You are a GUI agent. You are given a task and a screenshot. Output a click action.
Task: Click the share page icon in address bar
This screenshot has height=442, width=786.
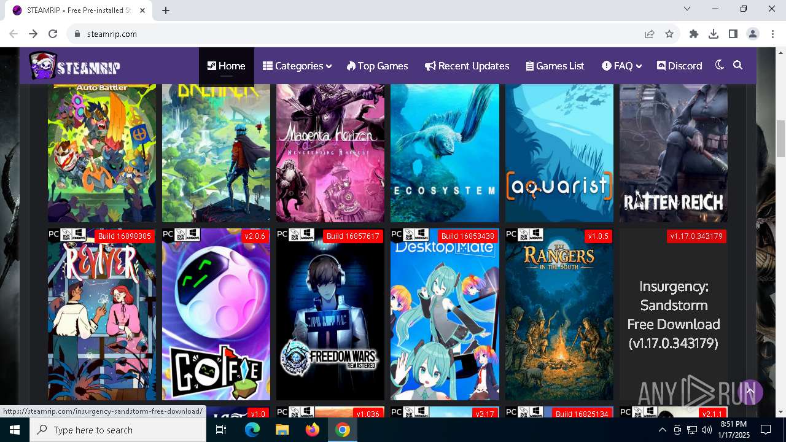point(650,34)
